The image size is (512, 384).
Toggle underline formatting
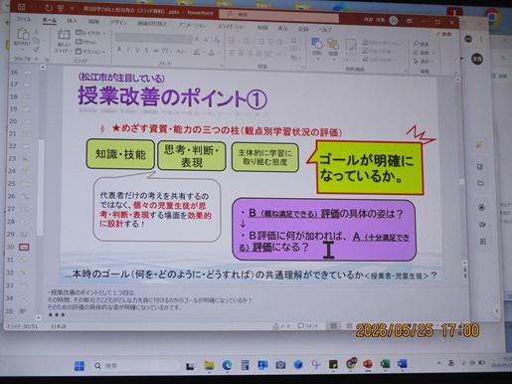137,50
